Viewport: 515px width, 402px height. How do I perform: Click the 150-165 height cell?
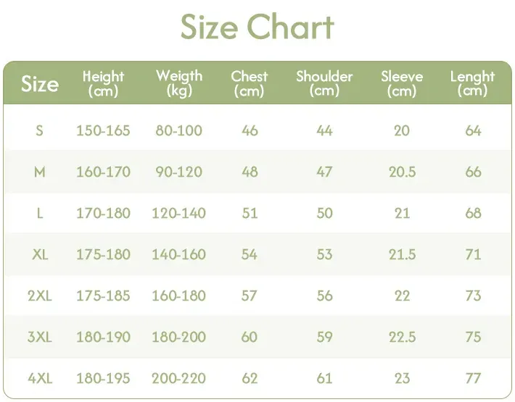(x=103, y=131)
